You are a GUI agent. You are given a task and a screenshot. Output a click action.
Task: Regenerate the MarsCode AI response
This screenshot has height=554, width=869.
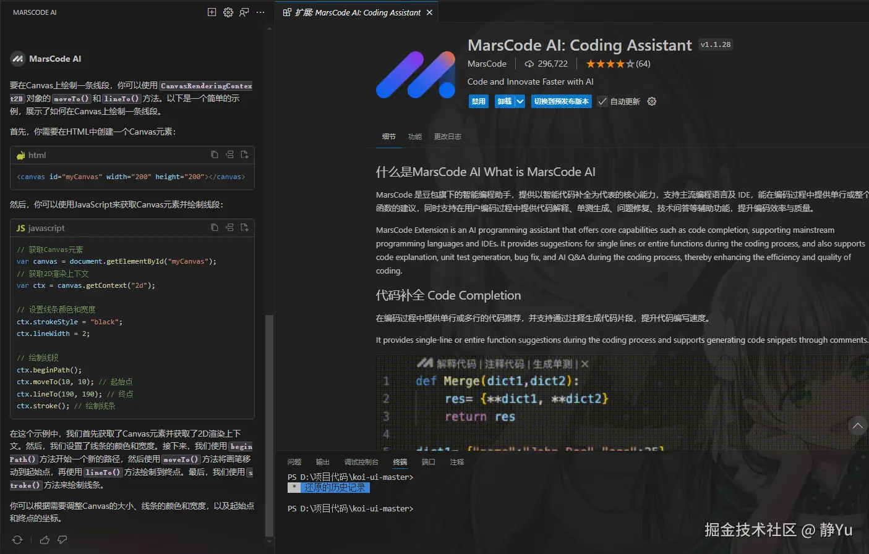point(17,540)
